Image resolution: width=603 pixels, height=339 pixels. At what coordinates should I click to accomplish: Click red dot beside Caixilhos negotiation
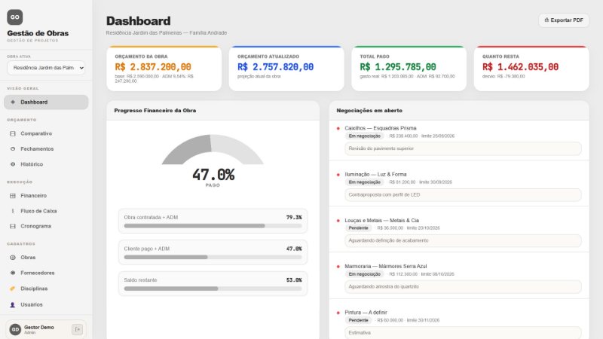338,128
